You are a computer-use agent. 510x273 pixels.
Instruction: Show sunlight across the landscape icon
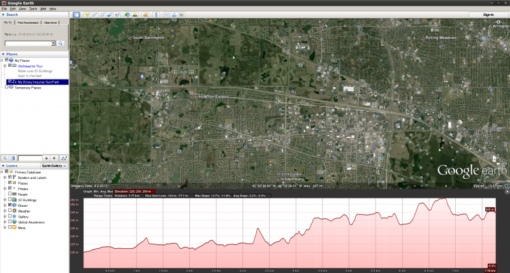[x=135, y=15]
